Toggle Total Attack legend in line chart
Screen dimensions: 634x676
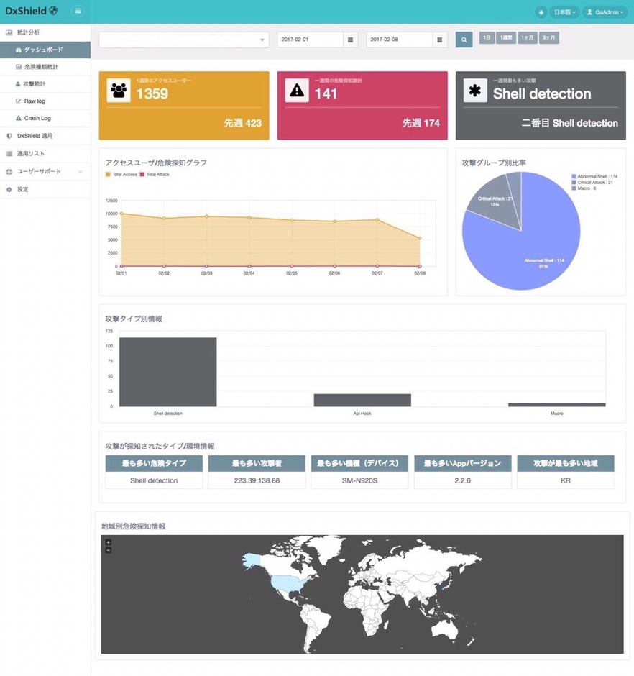[x=155, y=175]
